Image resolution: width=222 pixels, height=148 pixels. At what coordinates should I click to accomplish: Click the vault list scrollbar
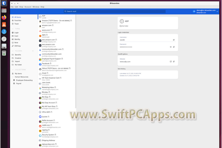pyautogui.click(x=76, y=62)
